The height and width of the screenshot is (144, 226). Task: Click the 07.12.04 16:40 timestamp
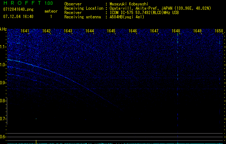[18, 17]
